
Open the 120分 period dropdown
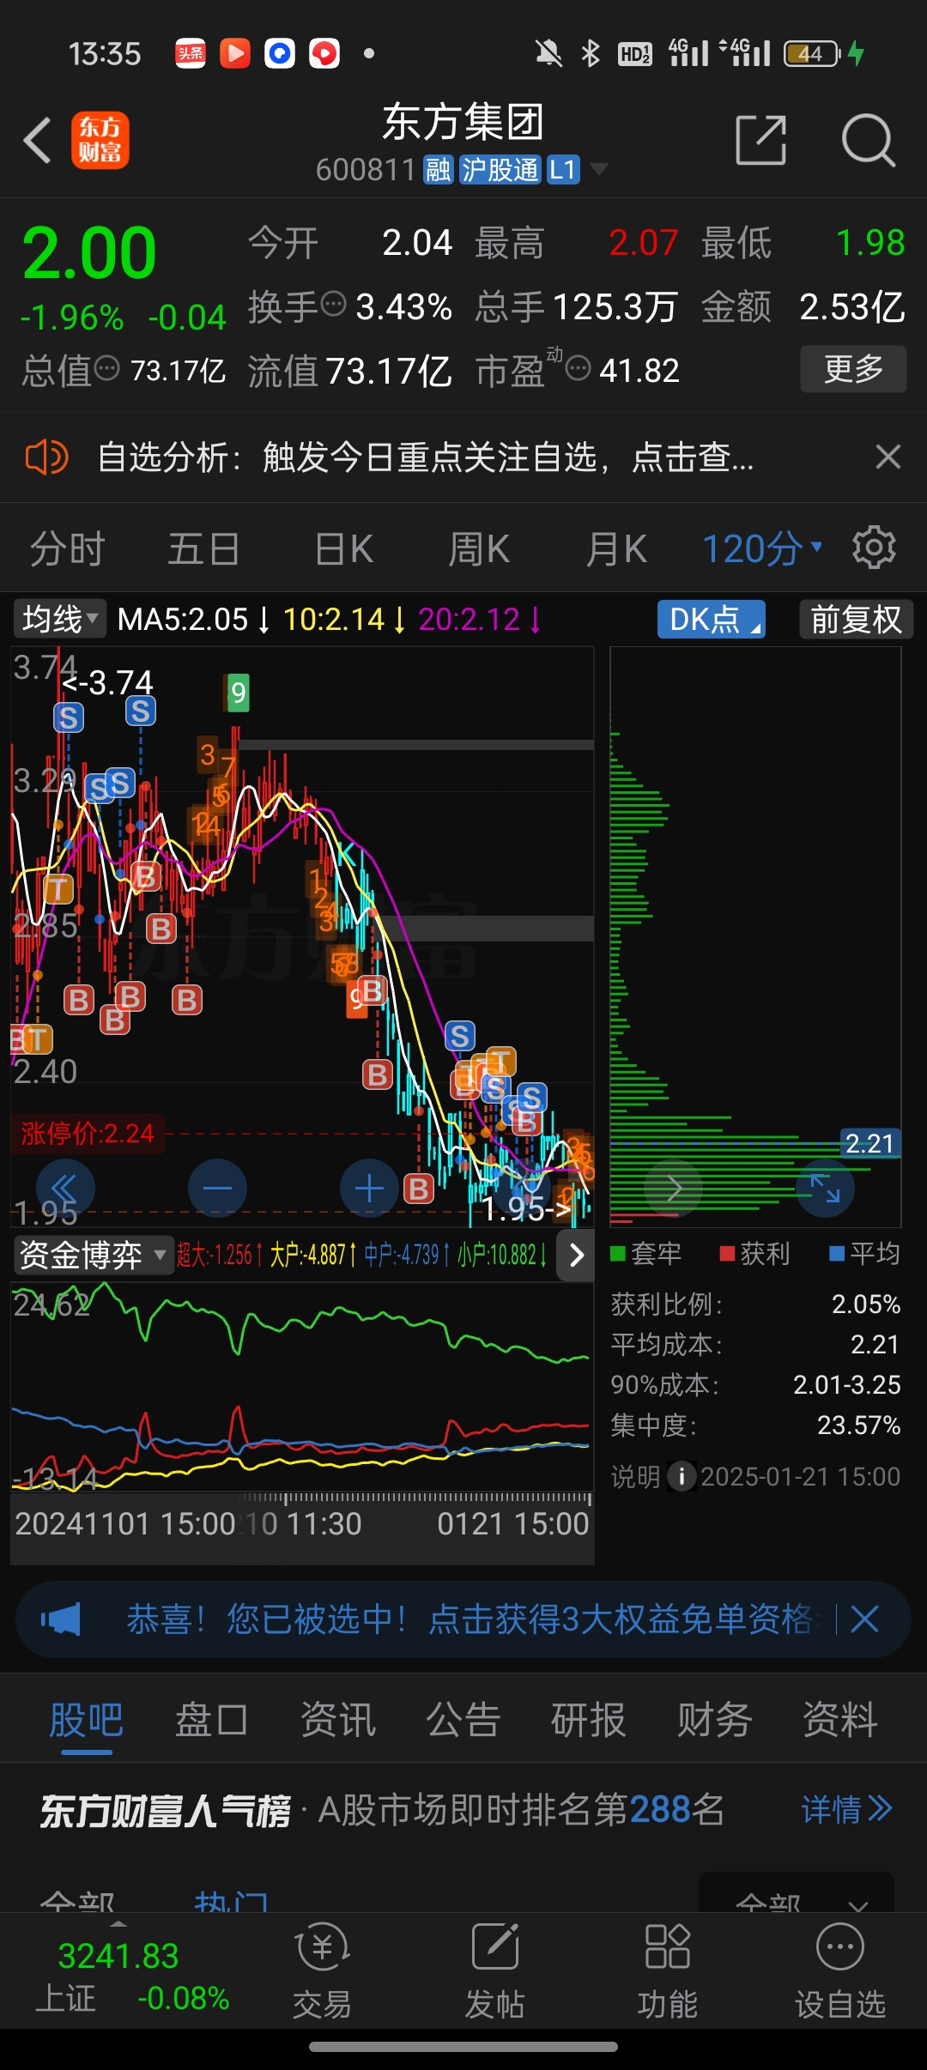coord(762,548)
